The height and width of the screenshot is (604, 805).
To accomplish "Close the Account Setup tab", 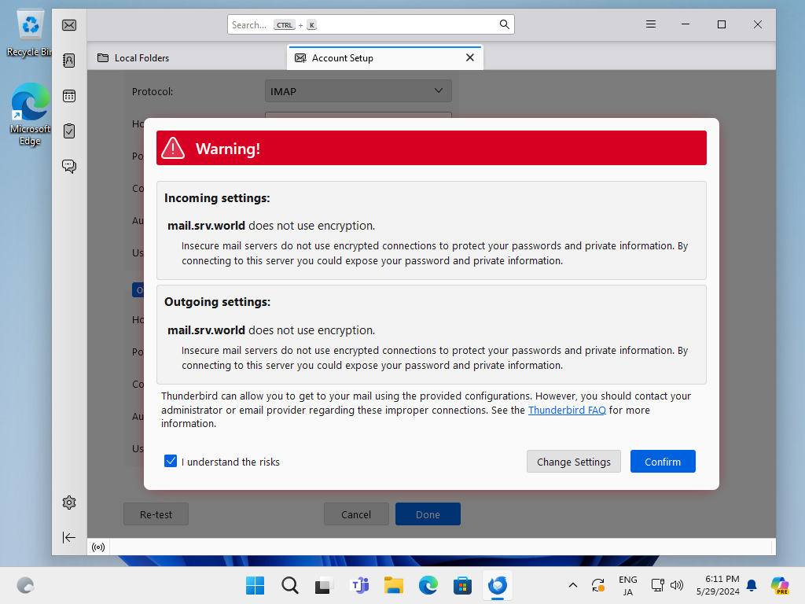I will tap(470, 57).
